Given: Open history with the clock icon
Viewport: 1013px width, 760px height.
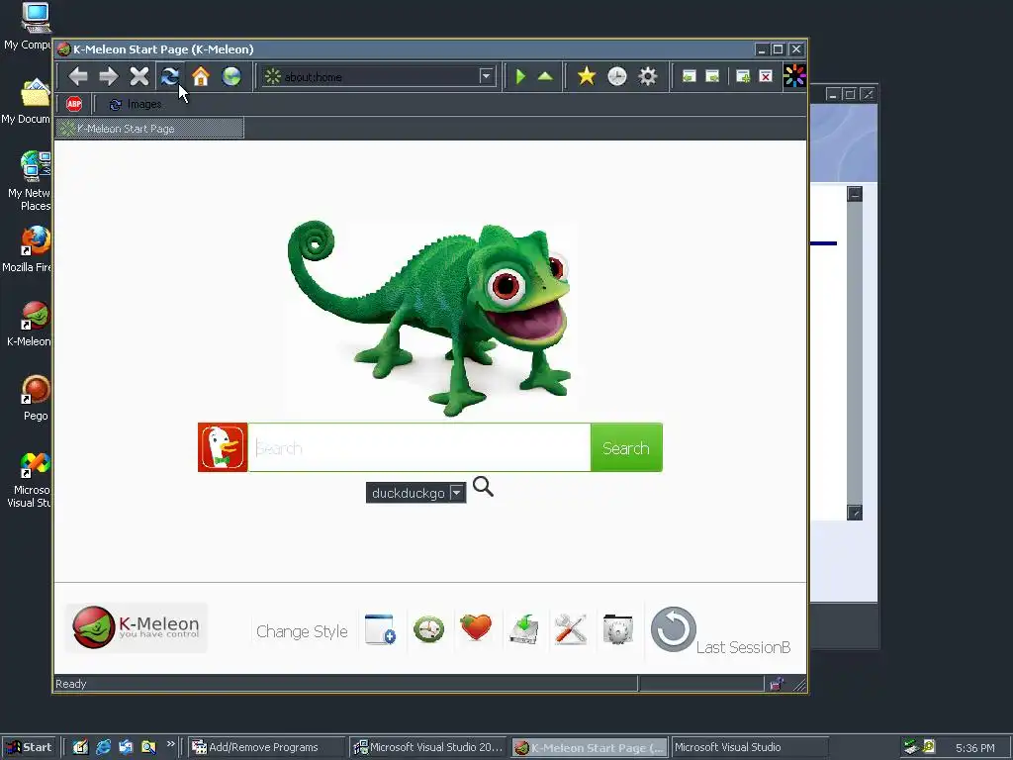Looking at the screenshot, I should click(x=617, y=76).
